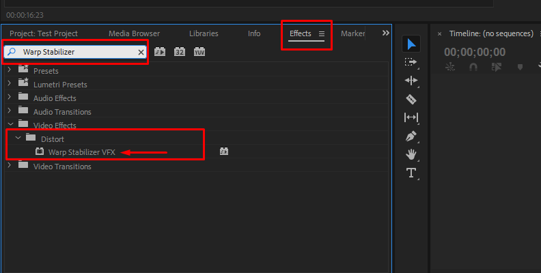Show hidden panel tabs with double chevron
This screenshot has width=541, height=273.
385,33
